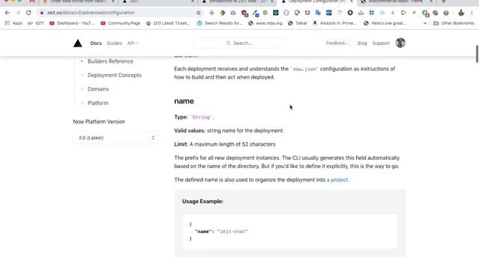Image resolution: width=479 pixels, height=269 pixels.
Task: Click the Usage Example label
Action: (x=203, y=202)
